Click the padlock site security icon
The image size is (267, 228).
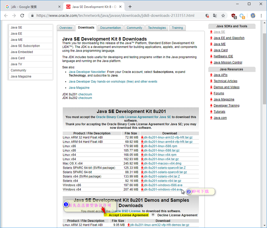[x=32, y=16]
